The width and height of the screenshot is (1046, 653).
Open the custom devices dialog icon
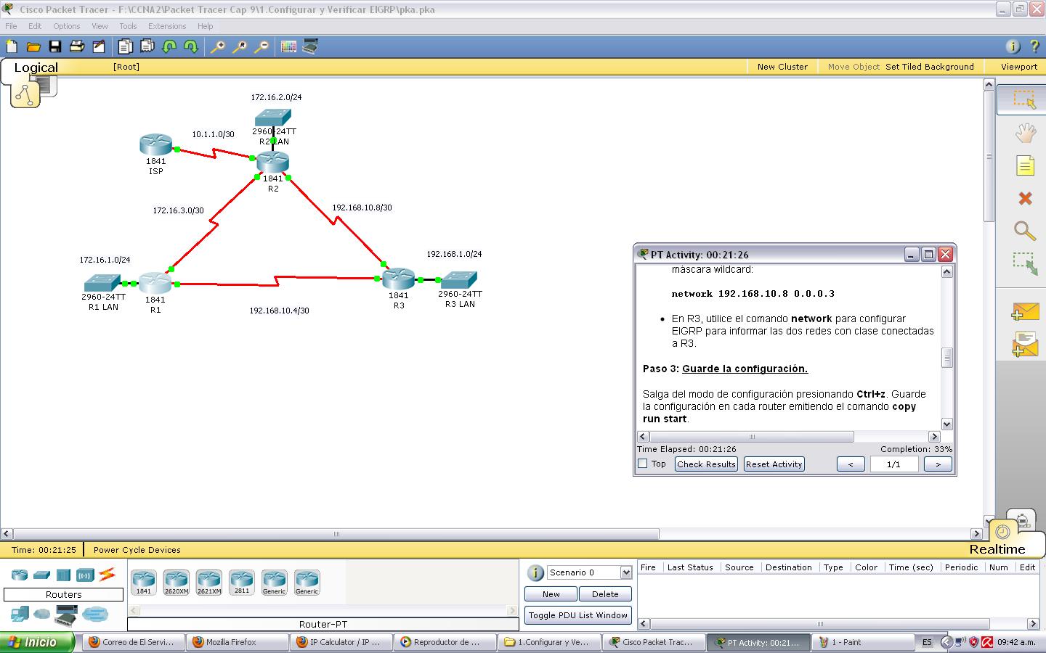pyautogui.click(x=310, y=46)
